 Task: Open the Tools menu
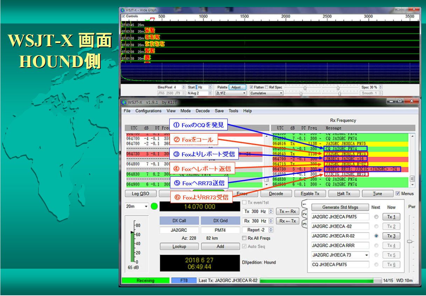point(233,111)
